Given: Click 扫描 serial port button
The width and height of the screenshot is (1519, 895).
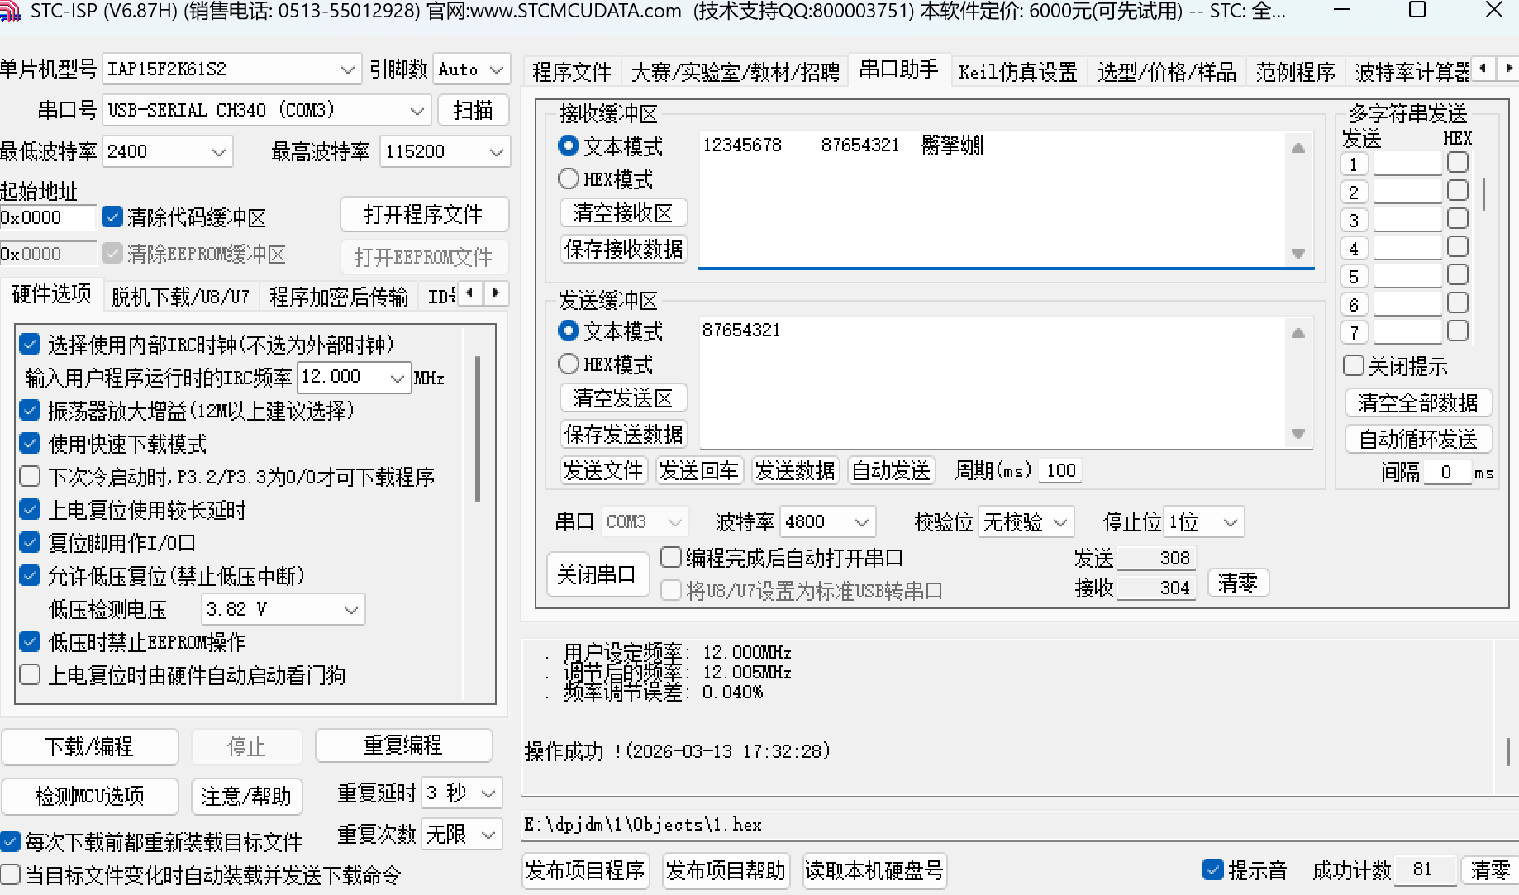Looking at the screenshot, I should pos(473,110).
